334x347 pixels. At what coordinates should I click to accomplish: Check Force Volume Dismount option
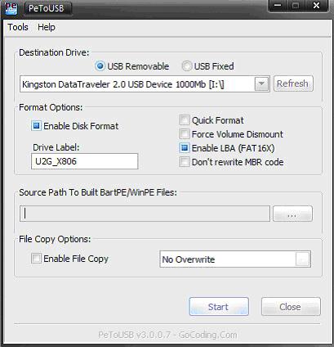coord(185,134)
